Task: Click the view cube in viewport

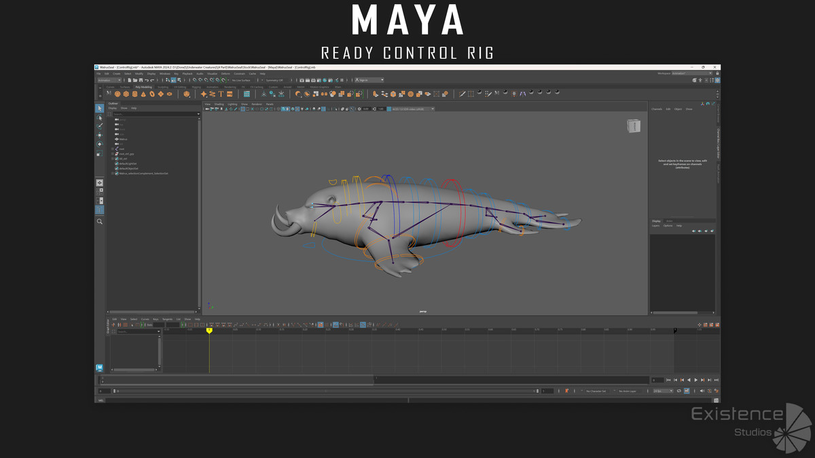Action: [633, 126]
